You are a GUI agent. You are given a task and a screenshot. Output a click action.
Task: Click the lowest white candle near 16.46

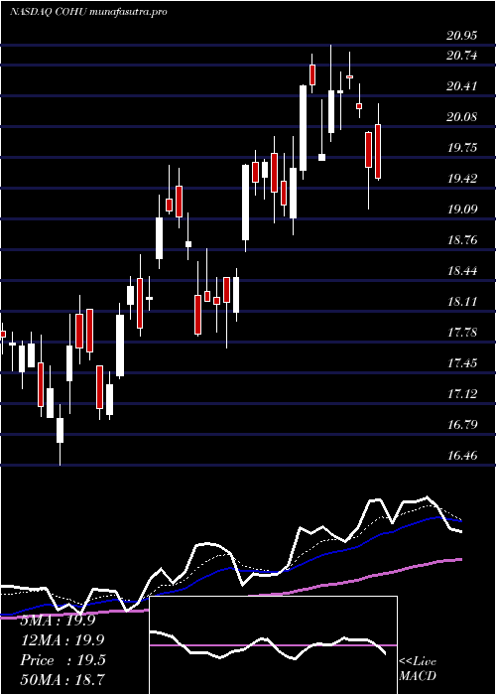click(60, 430)
